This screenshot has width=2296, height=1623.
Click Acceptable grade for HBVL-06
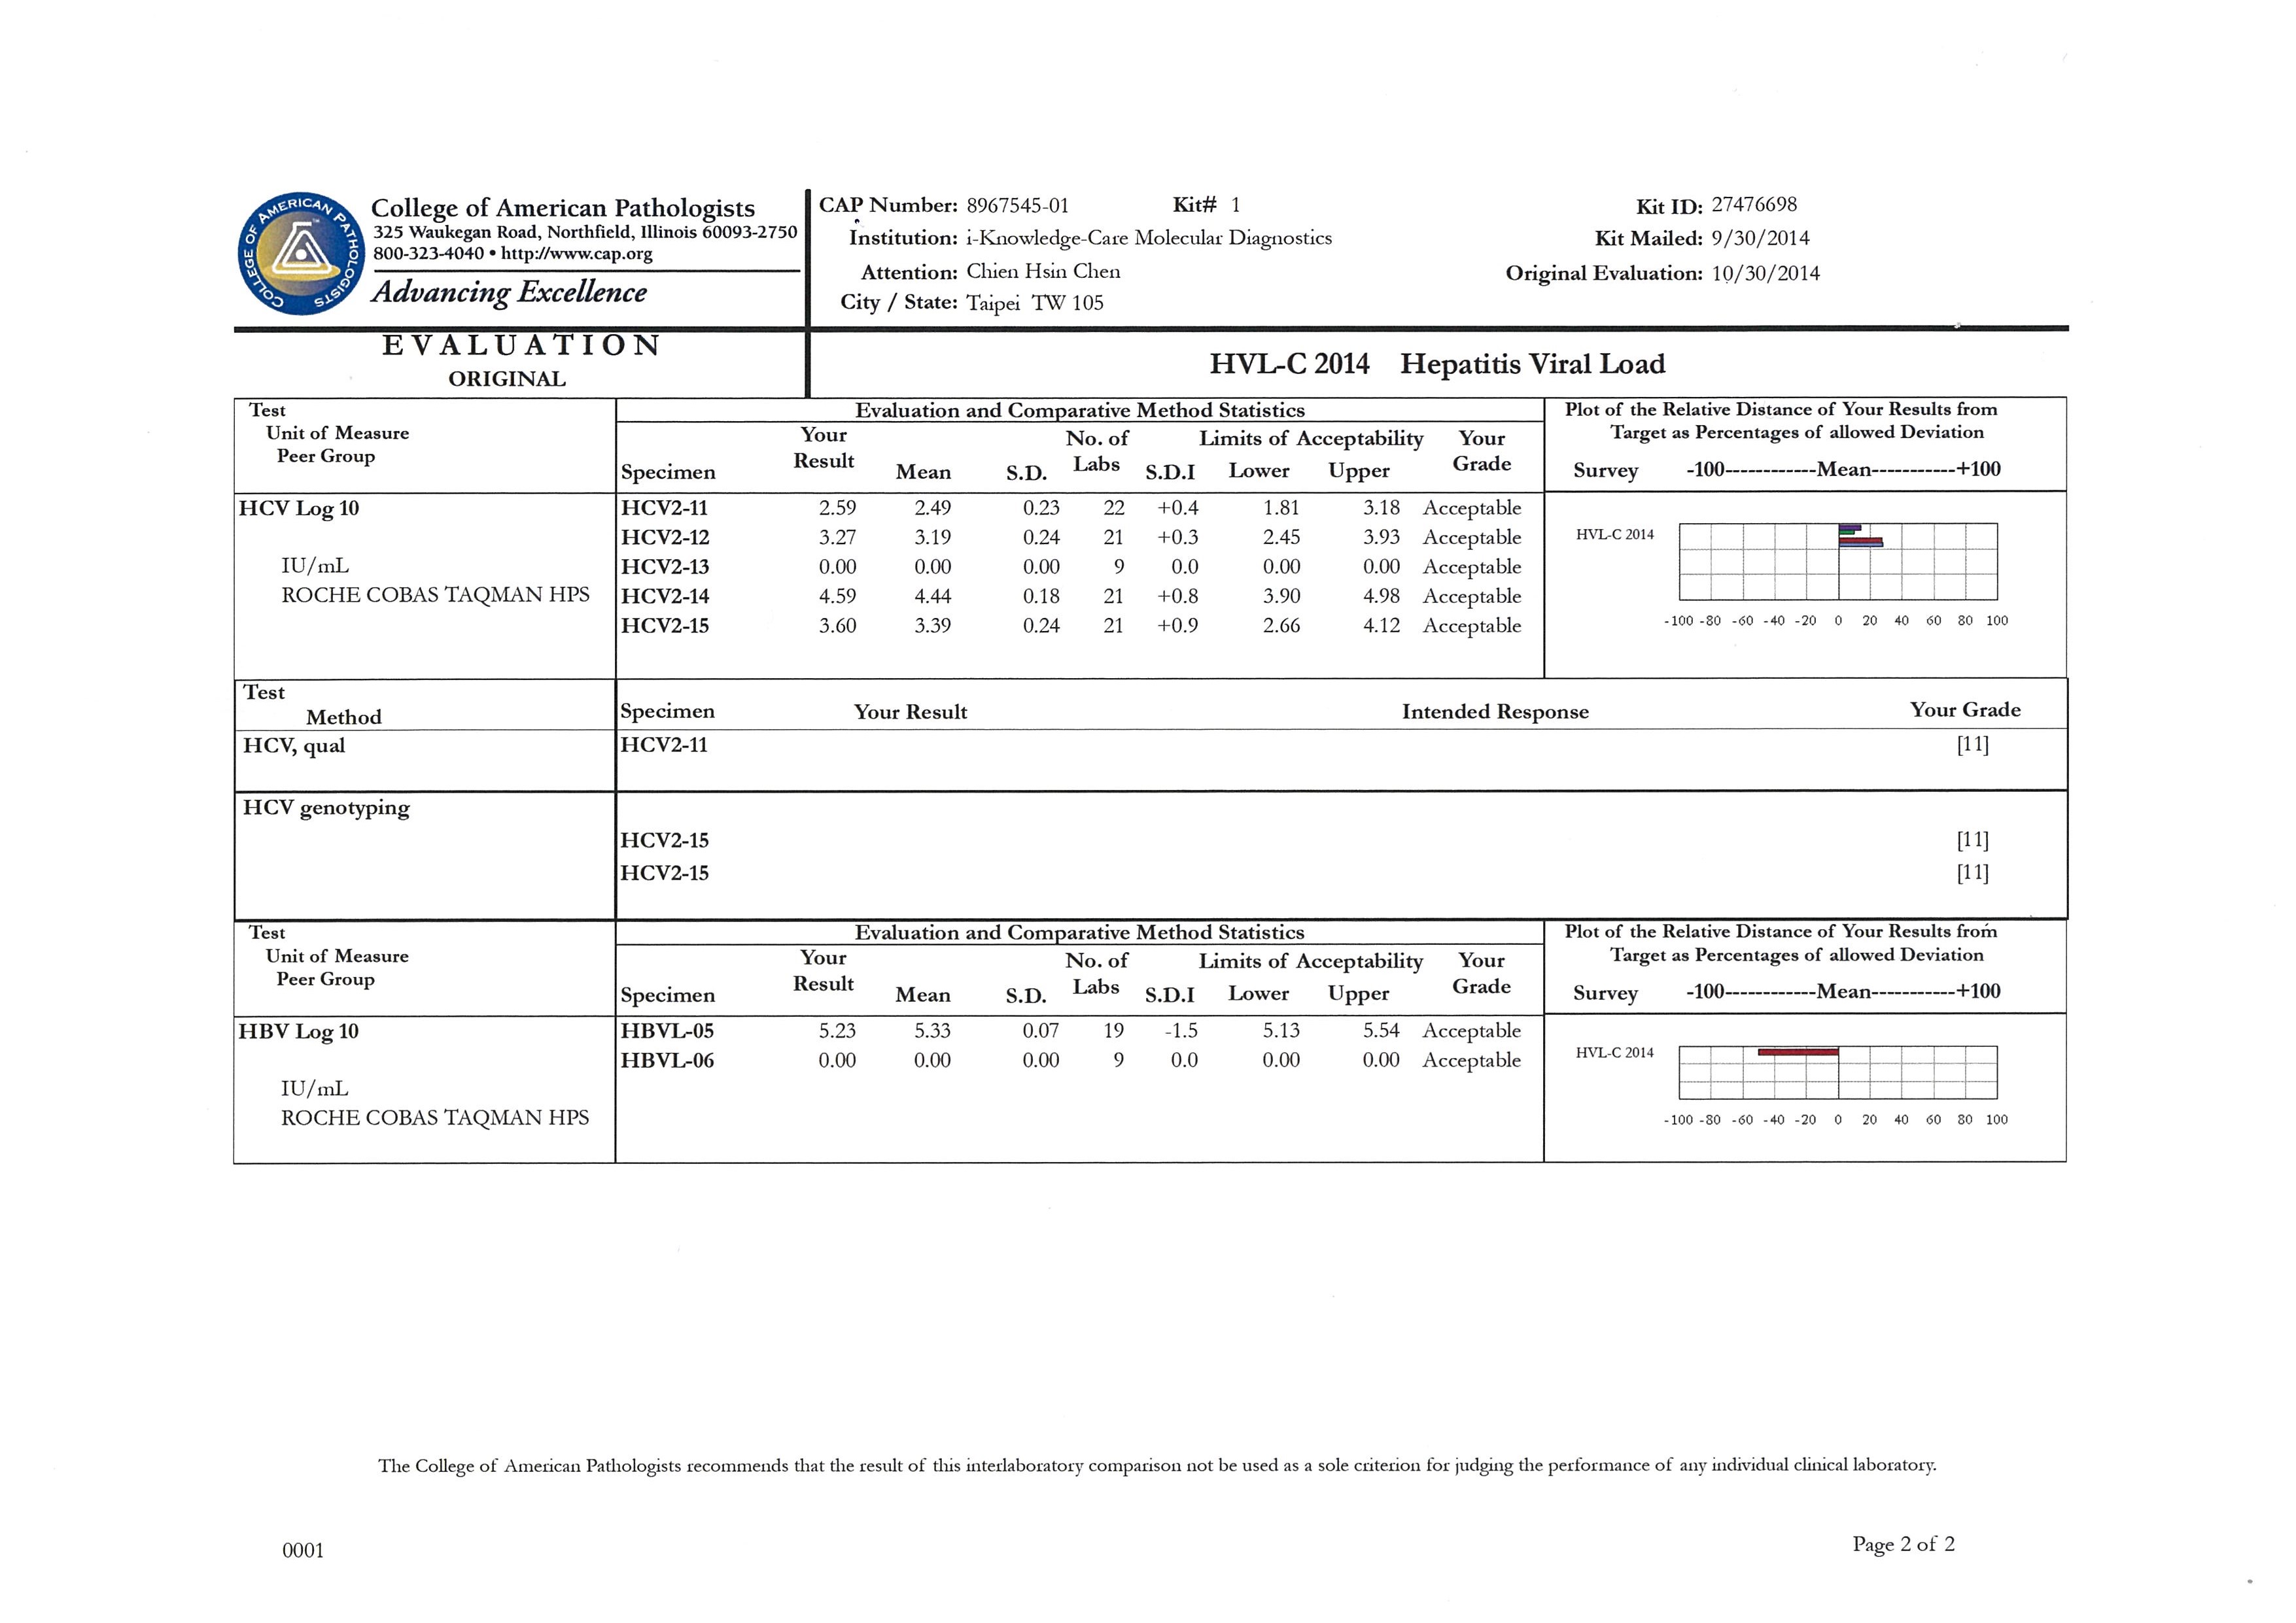pyautogui.click(x=1471, y=1061)
